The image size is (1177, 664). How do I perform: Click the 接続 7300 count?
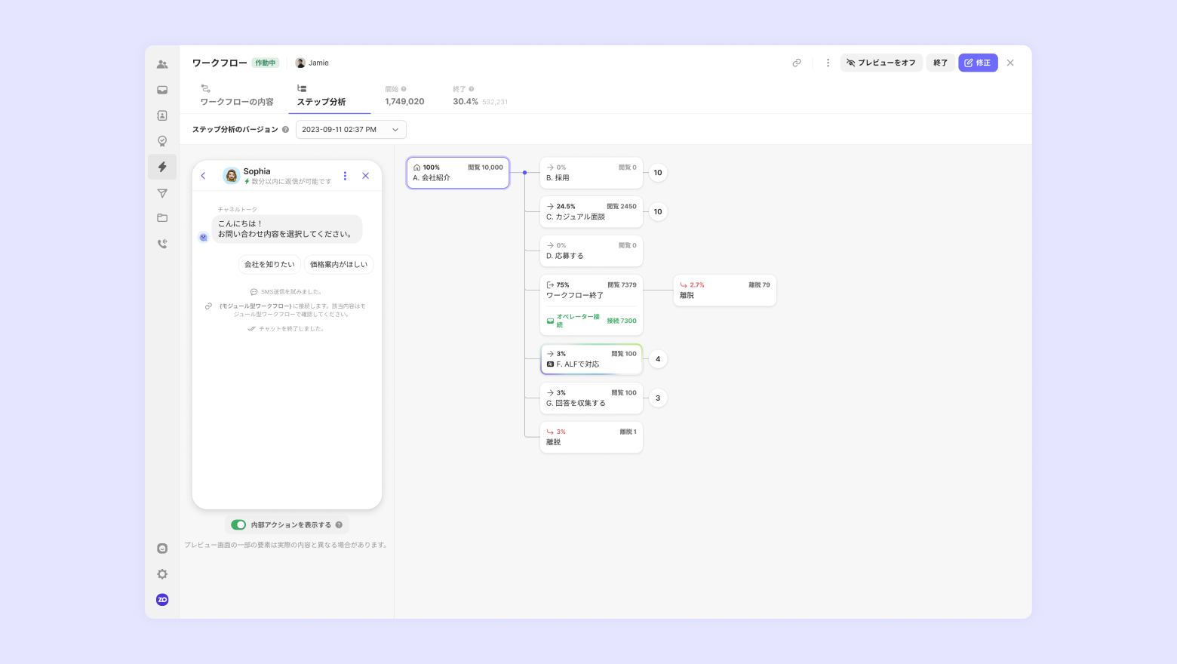point(622,321)
